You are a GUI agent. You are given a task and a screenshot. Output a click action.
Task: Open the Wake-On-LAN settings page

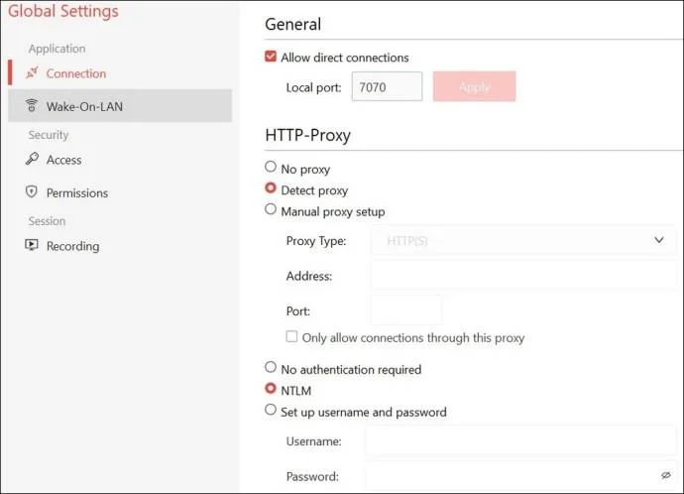pos(120,105)
